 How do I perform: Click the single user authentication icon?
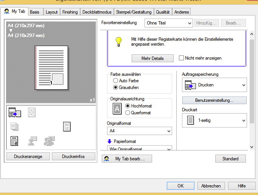coord(33,141)
